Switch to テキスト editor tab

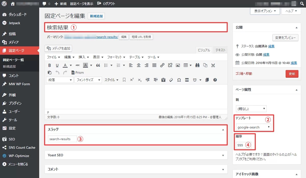pos(220,50)
